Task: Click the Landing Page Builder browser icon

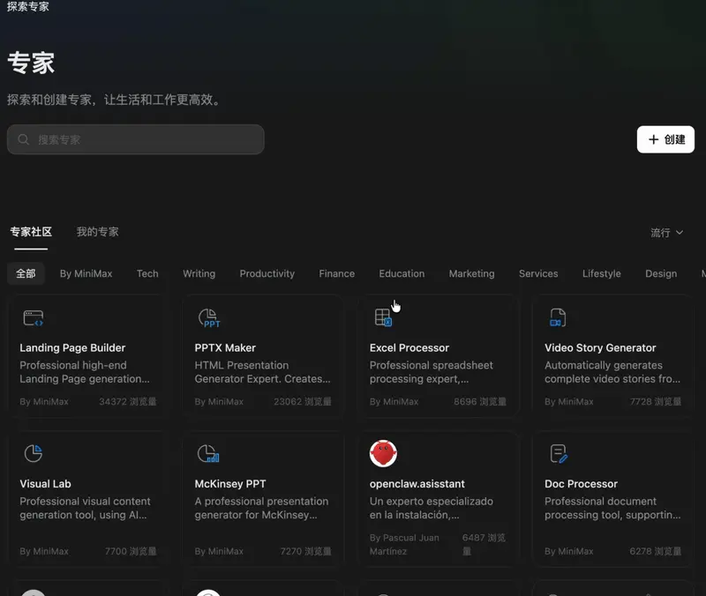Action: click(x=34, y=317)
